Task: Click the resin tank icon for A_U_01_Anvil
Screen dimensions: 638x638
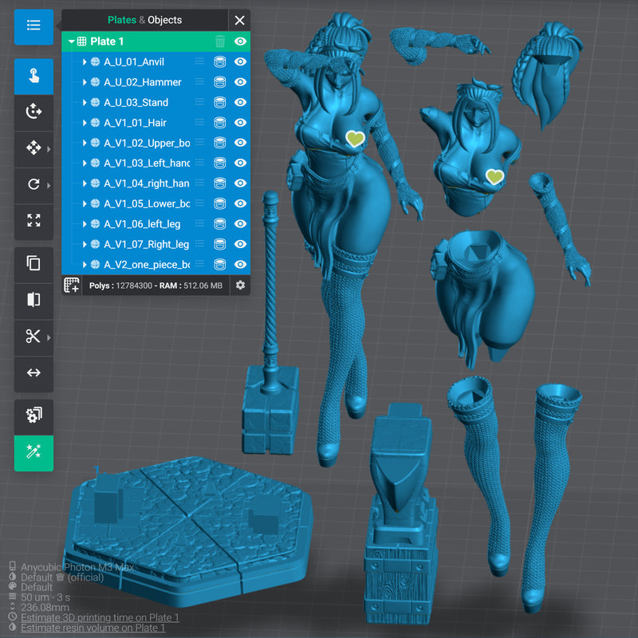Action: 220,62
